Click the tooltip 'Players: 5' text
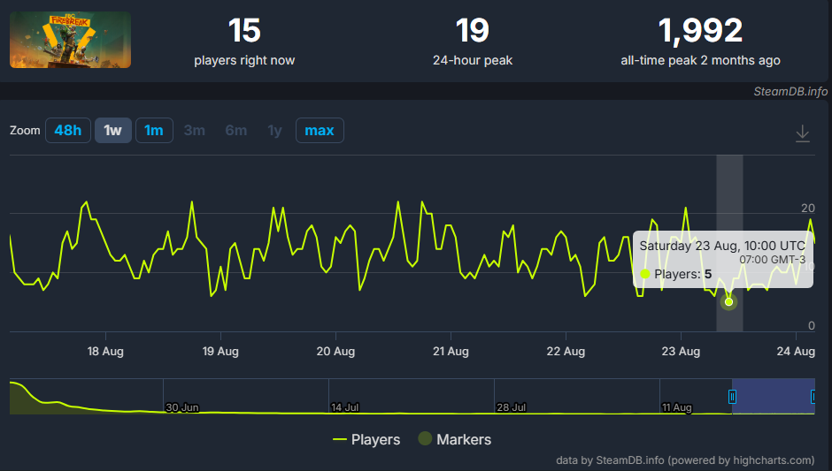This screenshot has width=832, height=471. coord(683,274)
